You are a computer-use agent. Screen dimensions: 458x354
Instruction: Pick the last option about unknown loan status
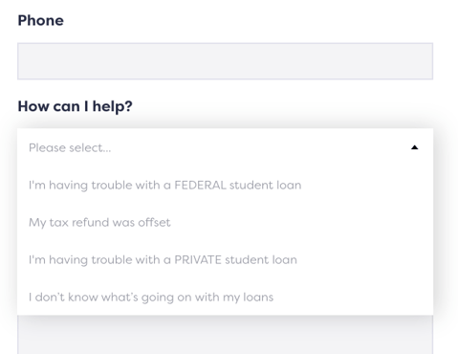click(225, 297)
